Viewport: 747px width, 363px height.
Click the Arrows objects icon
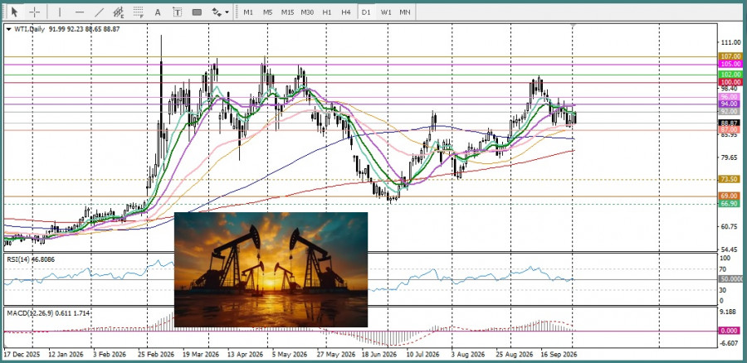tap(217, 12)
